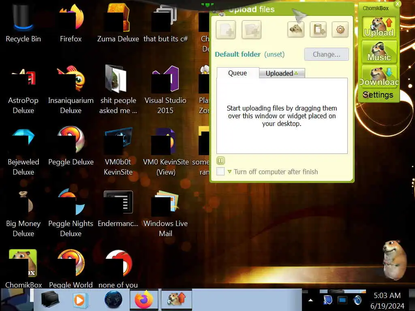Image resolution: width=415 pixels, height=311 pixels.
Task: Close the ChomikBox widget
Action: click(398, 4)
